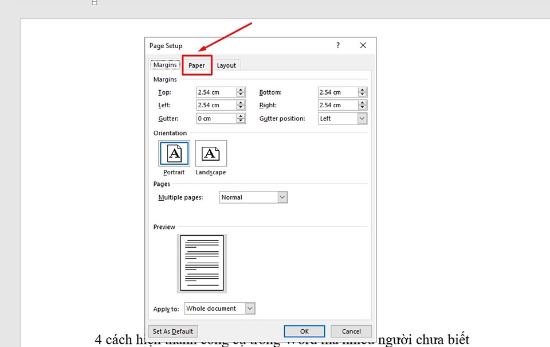Image resolution: width=550 pixels, height=347 pixels.
Task: Increase the Left margin with up arrow
Action: point(241,103)
